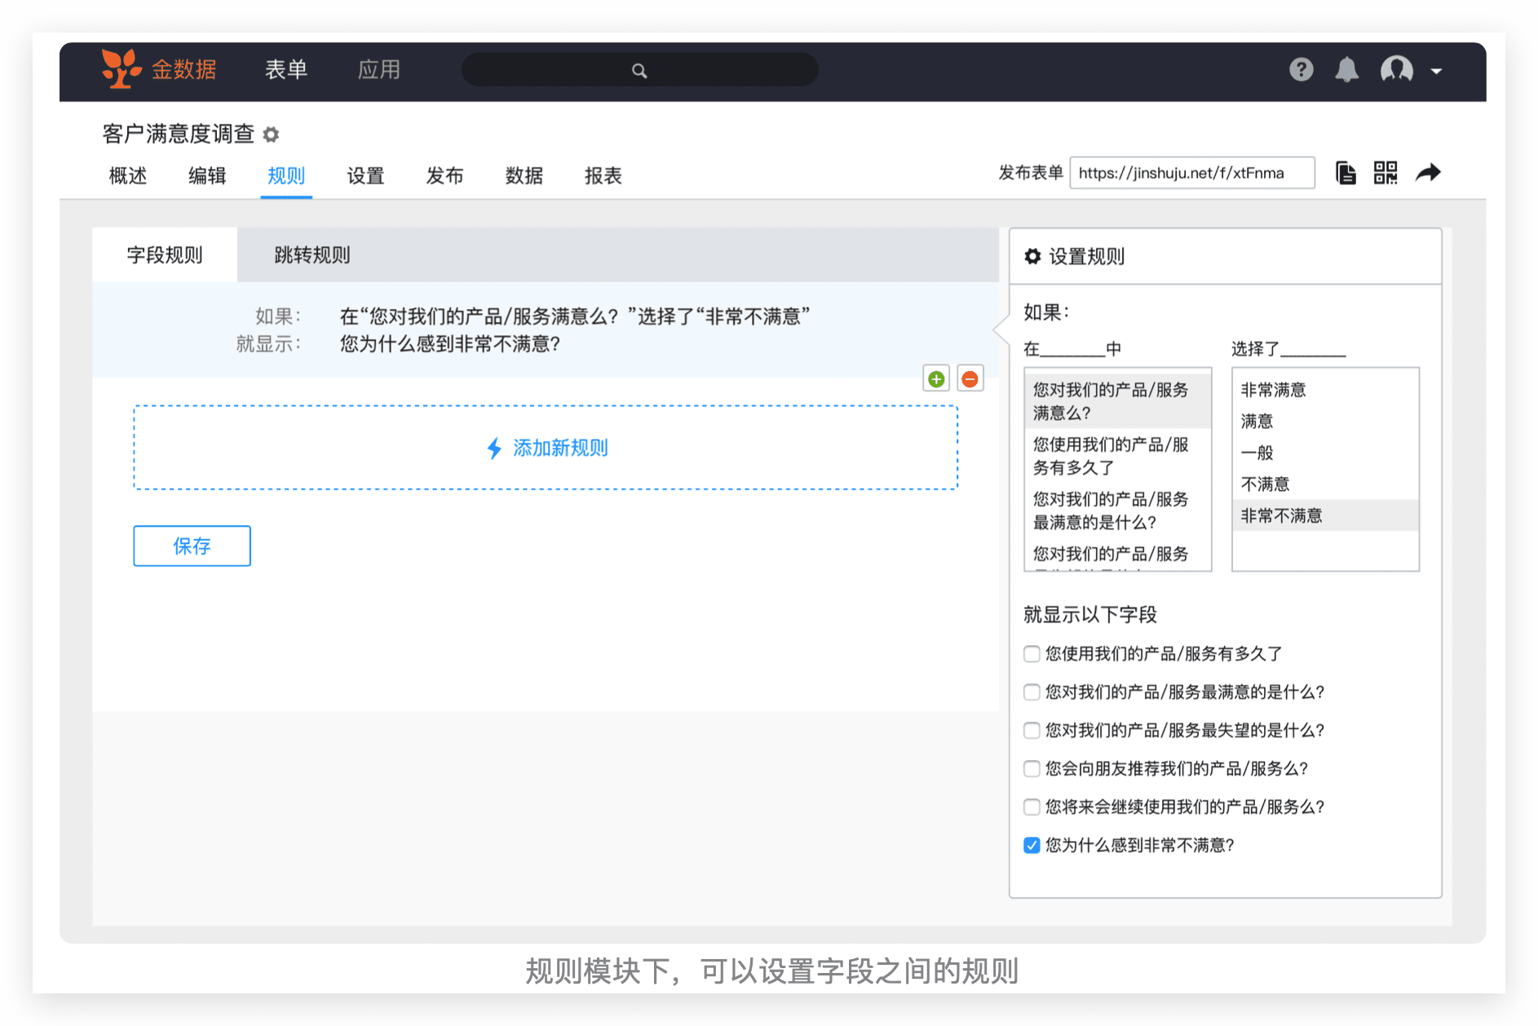Viewport: 1538px width, 1026px height.
Task: Choose the 非常不满意 option
Action: point(1325,515)
